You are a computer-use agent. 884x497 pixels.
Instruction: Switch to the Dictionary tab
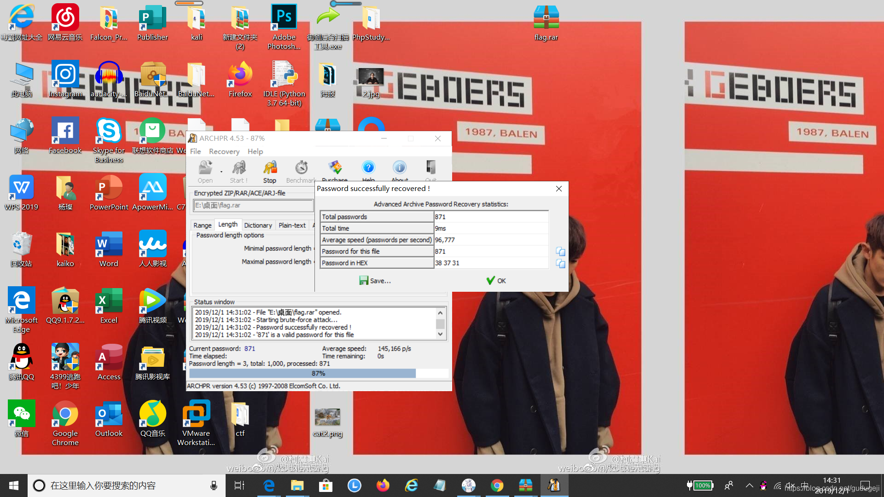tap(258, 225)
